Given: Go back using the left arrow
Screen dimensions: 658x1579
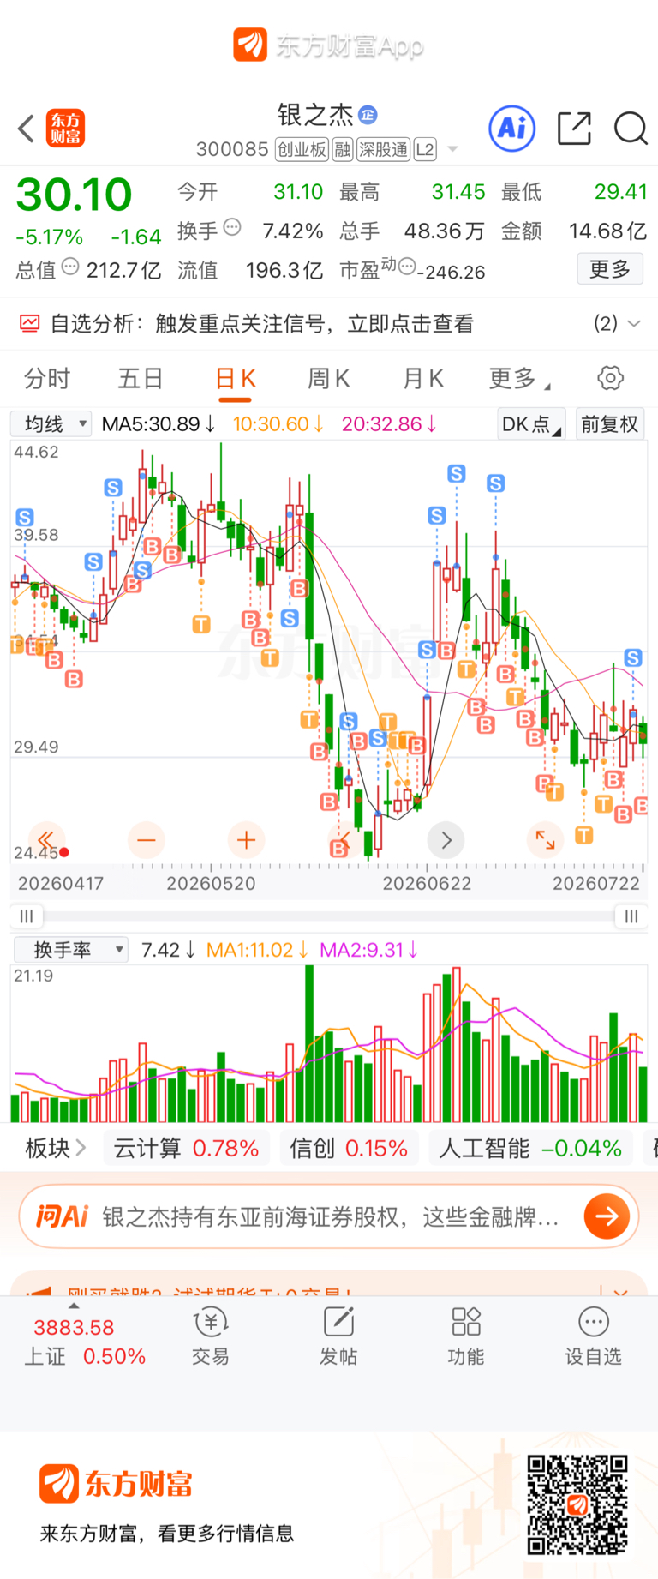Looking at the screenshot, I should 27,129.
